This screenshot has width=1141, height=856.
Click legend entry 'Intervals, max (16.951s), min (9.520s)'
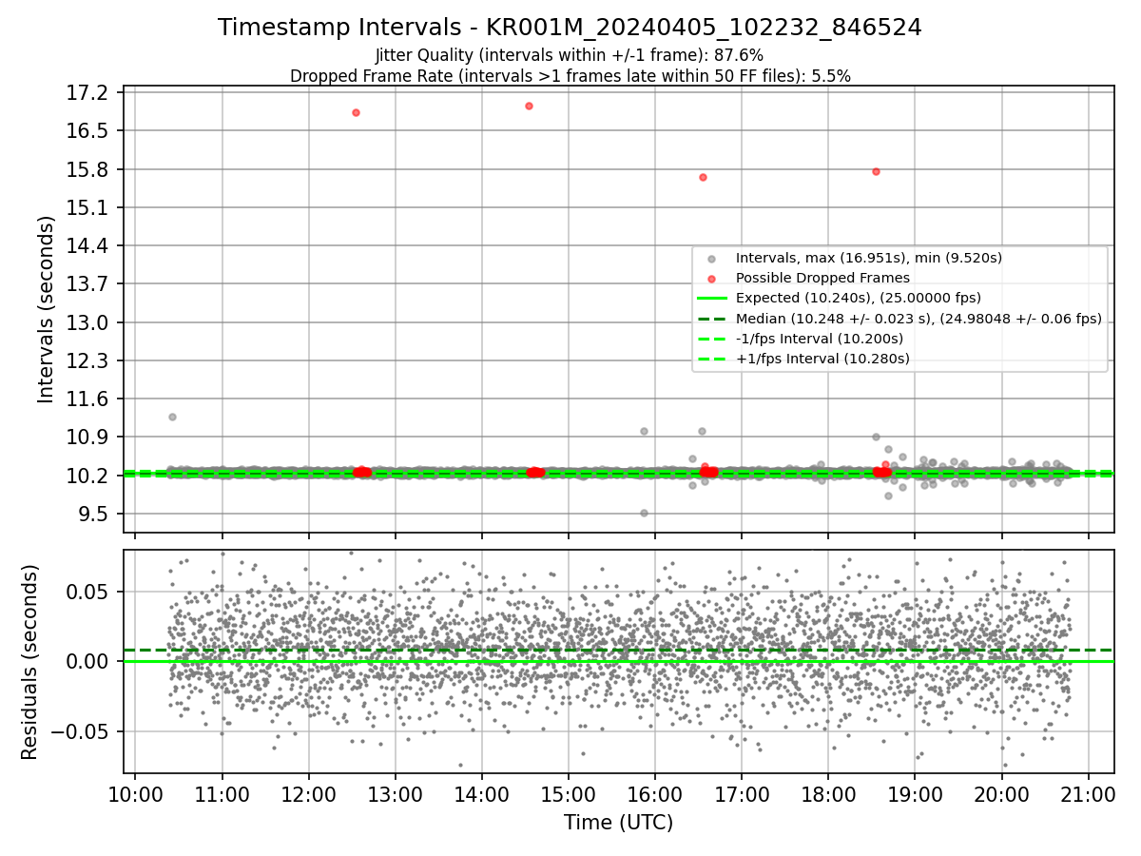pyautogui.click(x=868, y=258)
